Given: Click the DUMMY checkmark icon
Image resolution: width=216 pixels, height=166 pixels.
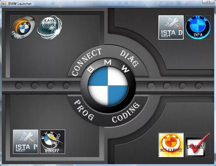Looking at the screenshot, I should point(198,145).
